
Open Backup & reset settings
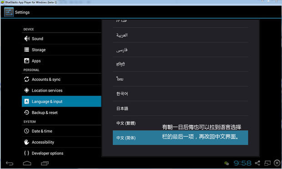click(62, 112)
